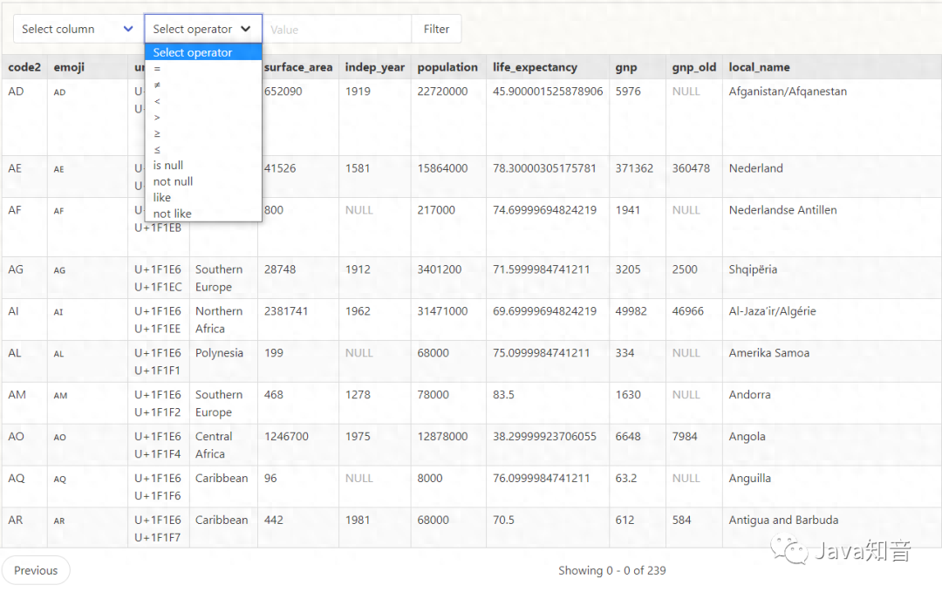The height and width of the screenshot is (592, 942).
Task: Pick the less-than operator
Action: tap(158, 101)
